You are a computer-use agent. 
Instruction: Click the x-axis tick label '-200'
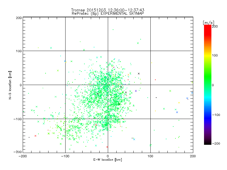tap(23, 156)
